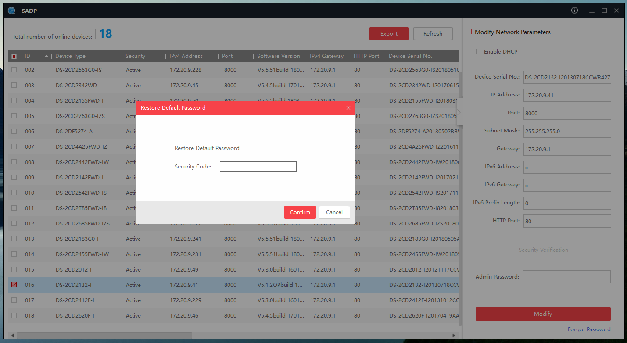Check the box for device 003

click(14, 85)
